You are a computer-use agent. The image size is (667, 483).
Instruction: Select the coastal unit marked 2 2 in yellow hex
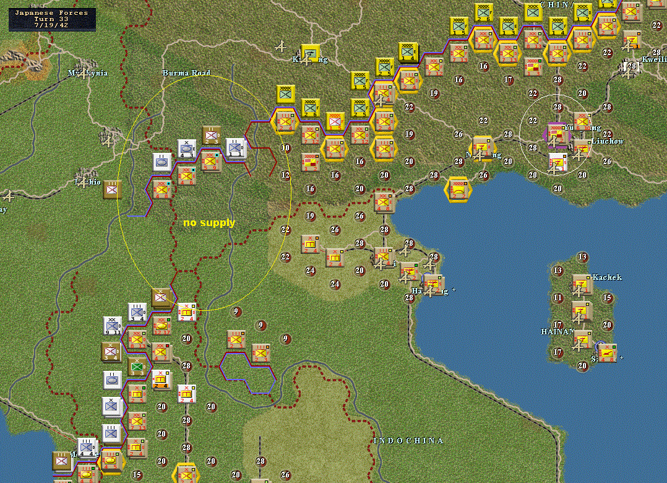(458, 189)
